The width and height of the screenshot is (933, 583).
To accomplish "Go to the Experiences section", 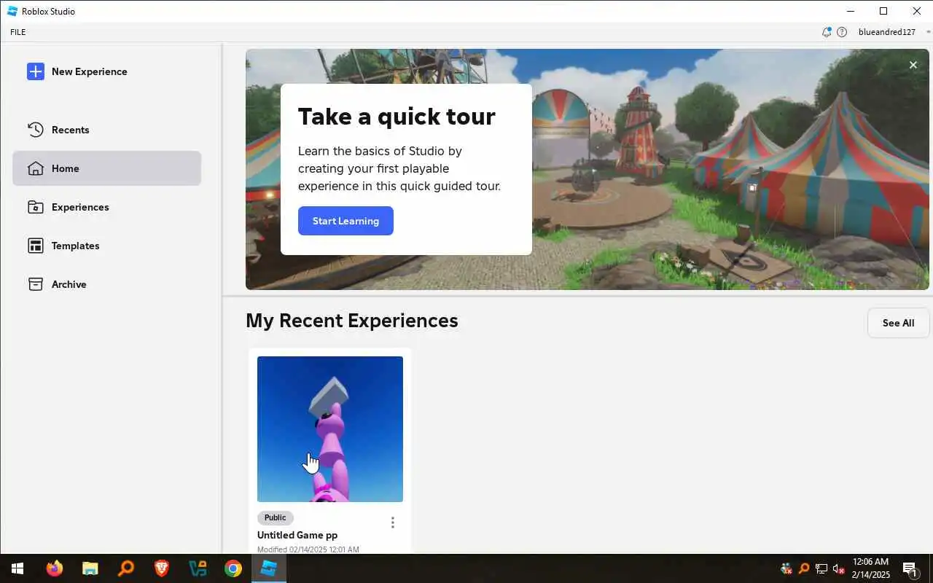I will (106, 207).
